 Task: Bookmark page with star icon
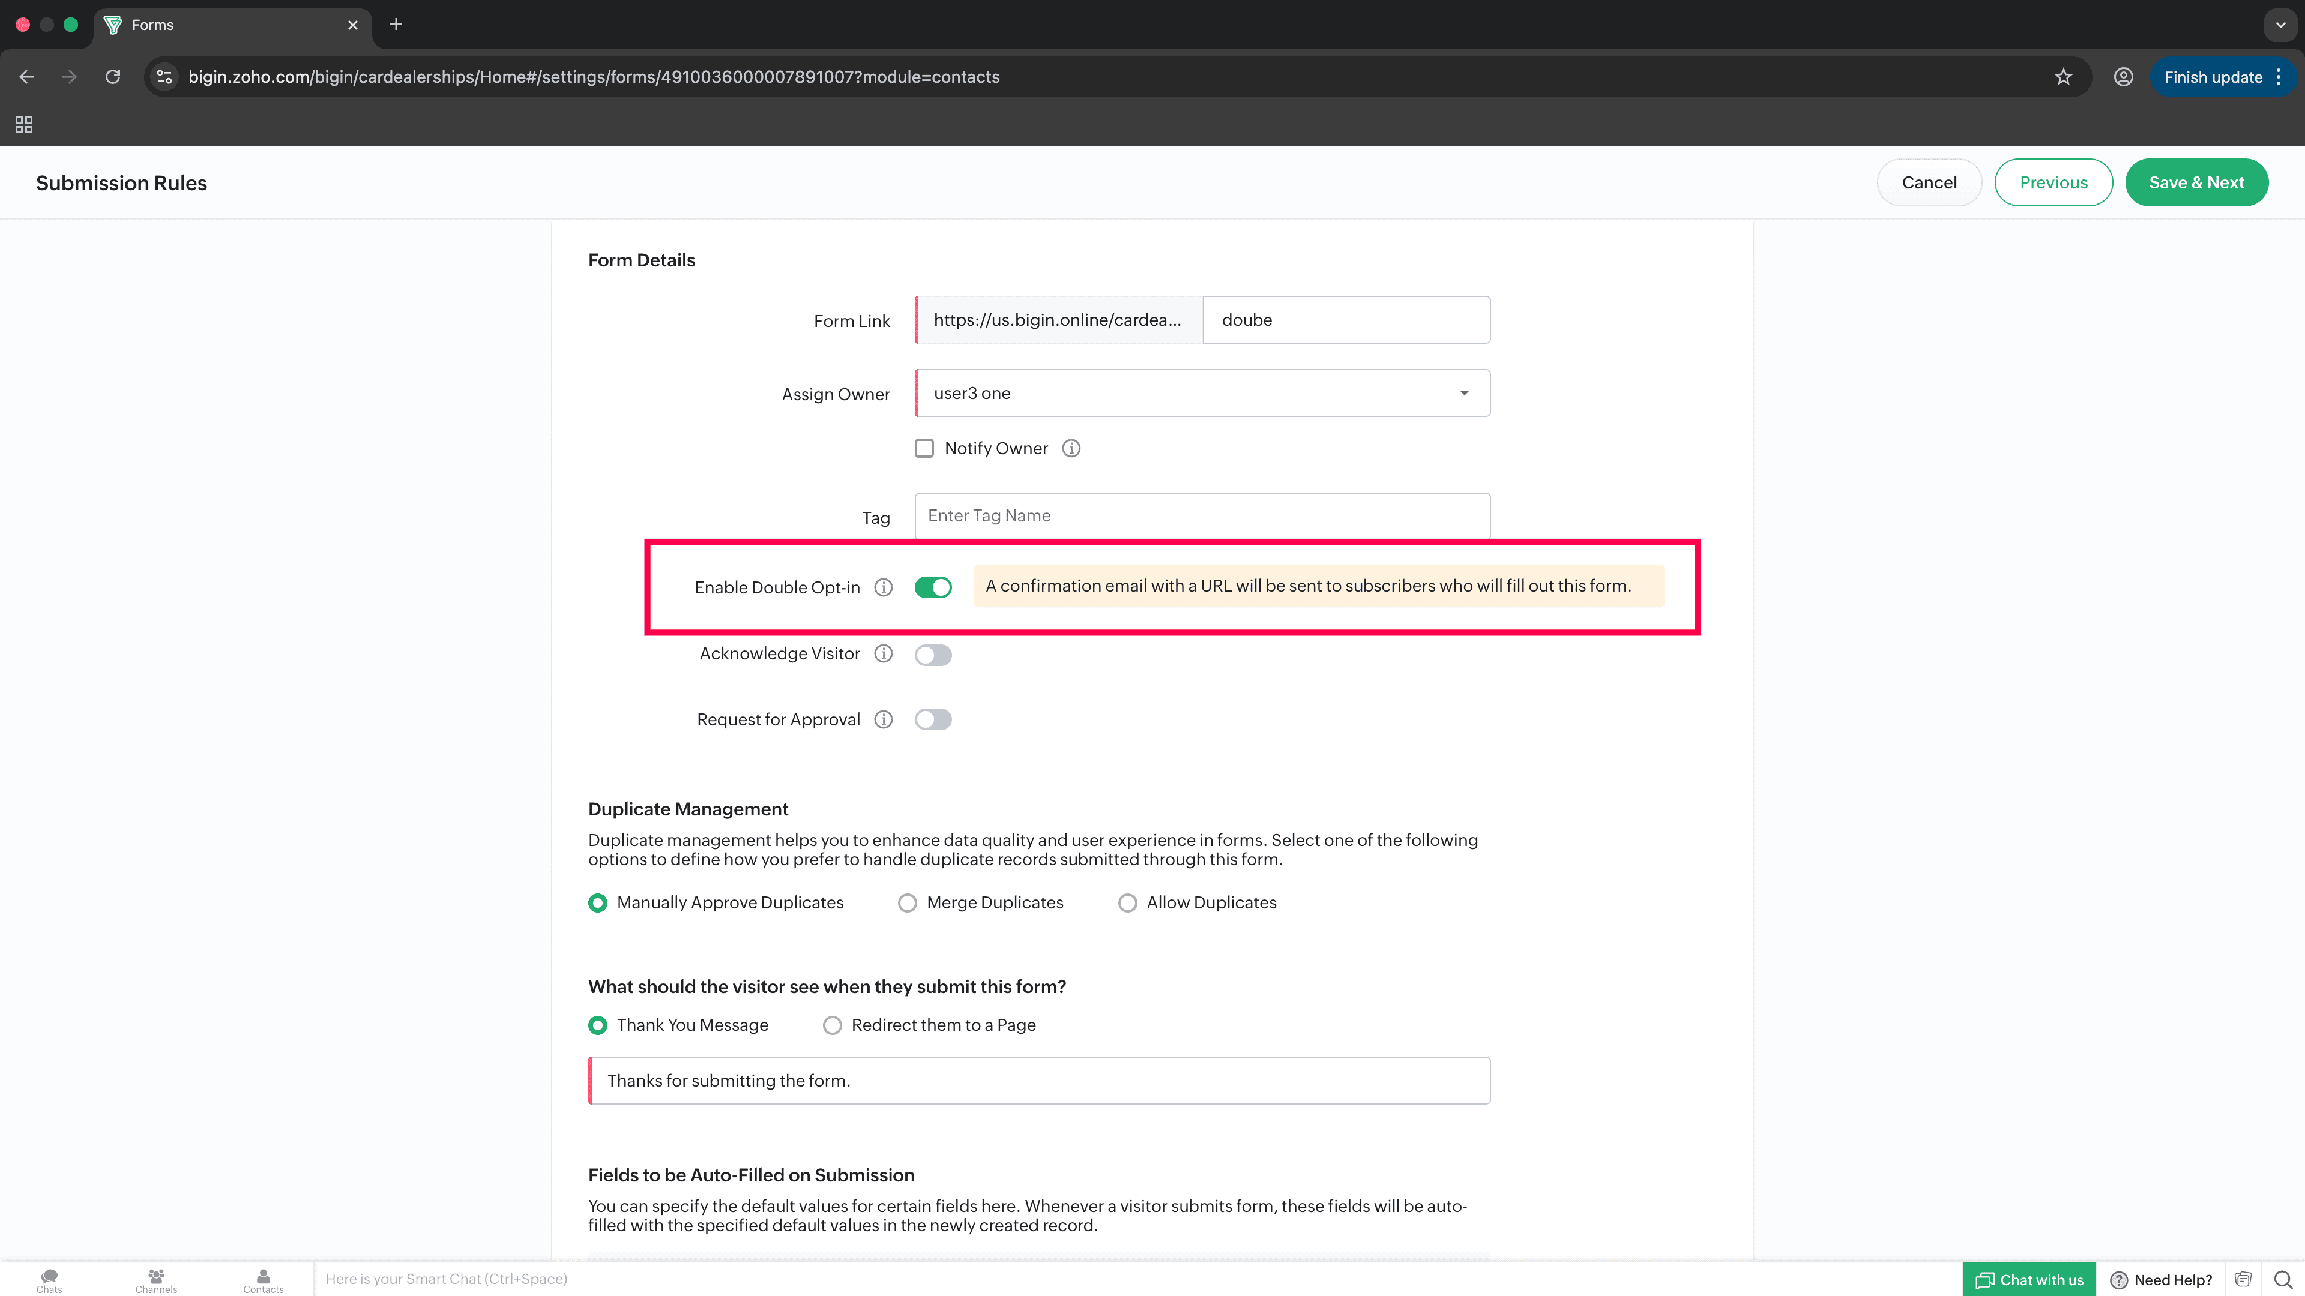point(2064,77)
